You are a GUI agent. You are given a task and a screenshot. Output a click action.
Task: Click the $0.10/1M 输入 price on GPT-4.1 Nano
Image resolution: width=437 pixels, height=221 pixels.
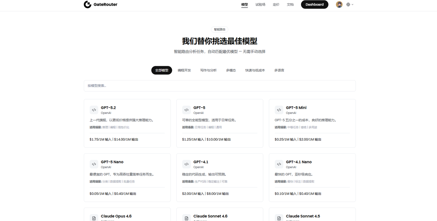tap(285, 194)
